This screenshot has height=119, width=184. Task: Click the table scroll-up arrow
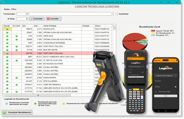(x=115, y=26)
